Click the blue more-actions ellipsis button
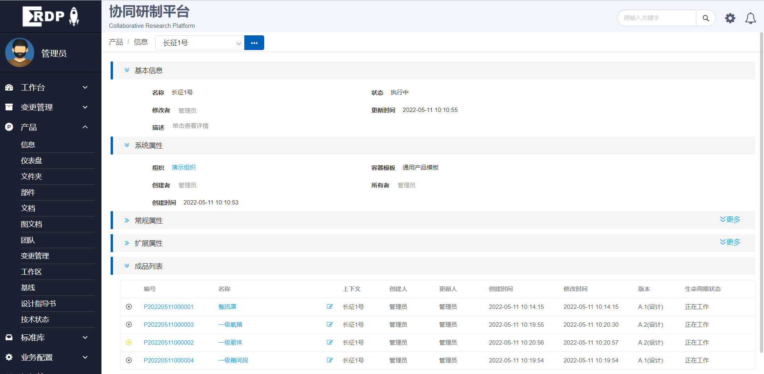Image resolution: width=764 pixels, height=374 pixels. pos(254,43)
